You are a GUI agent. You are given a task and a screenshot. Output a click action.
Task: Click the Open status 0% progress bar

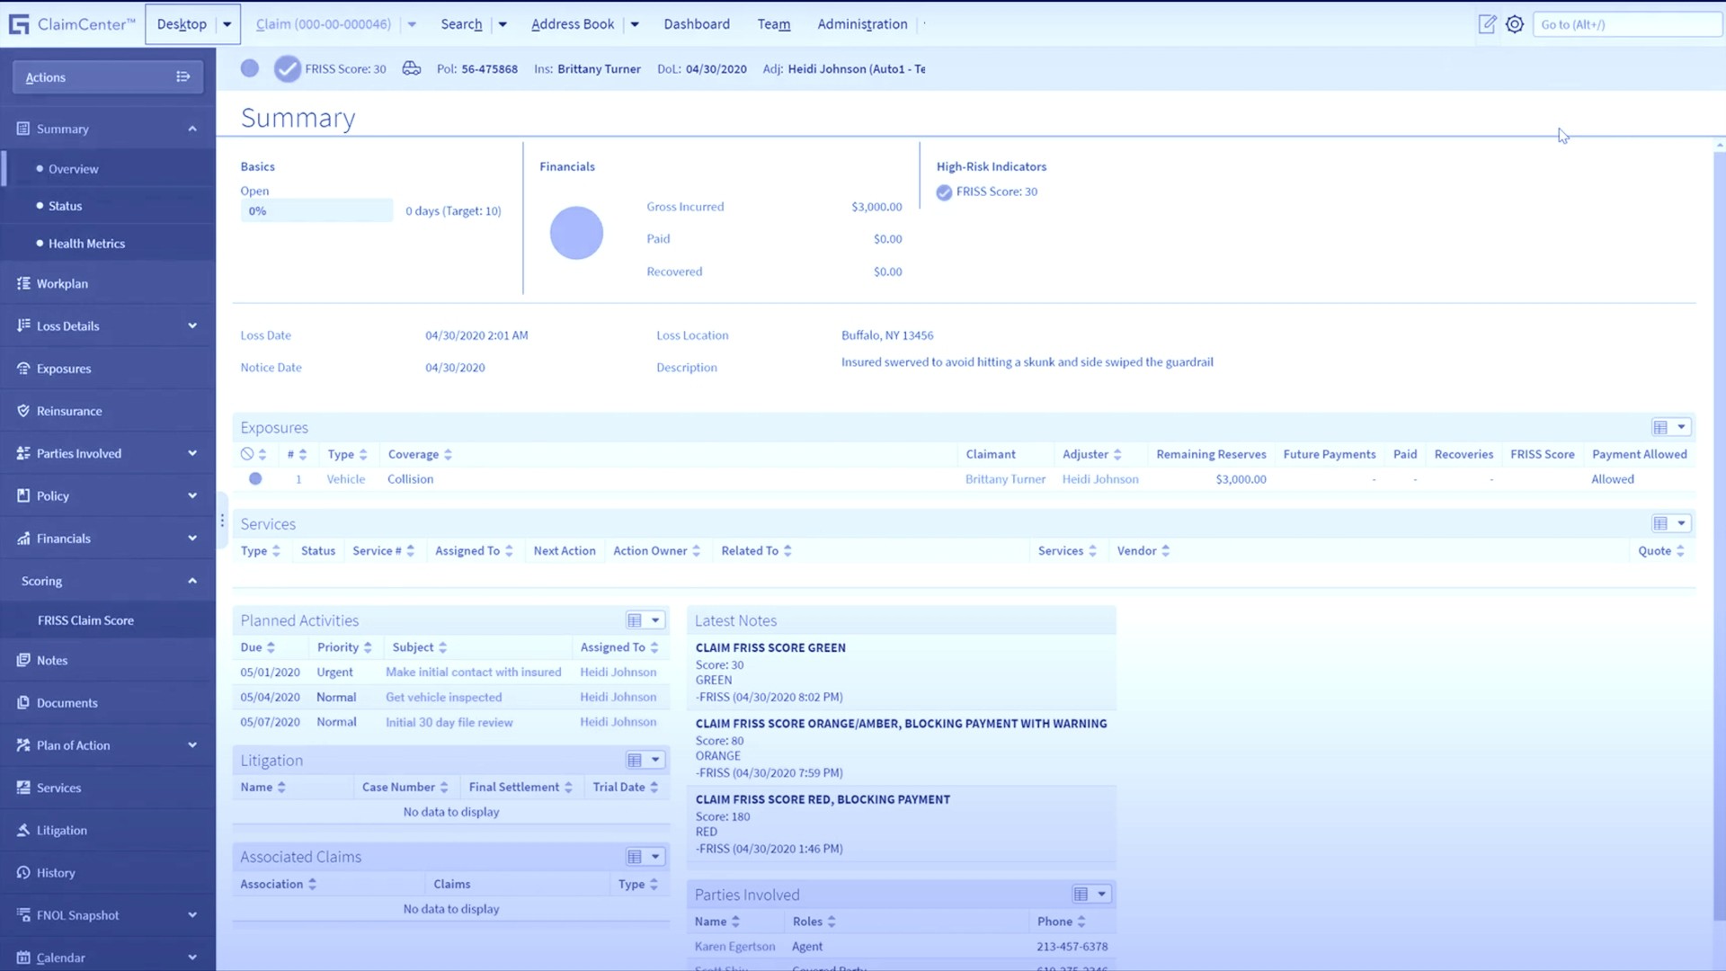coord(316,211)
